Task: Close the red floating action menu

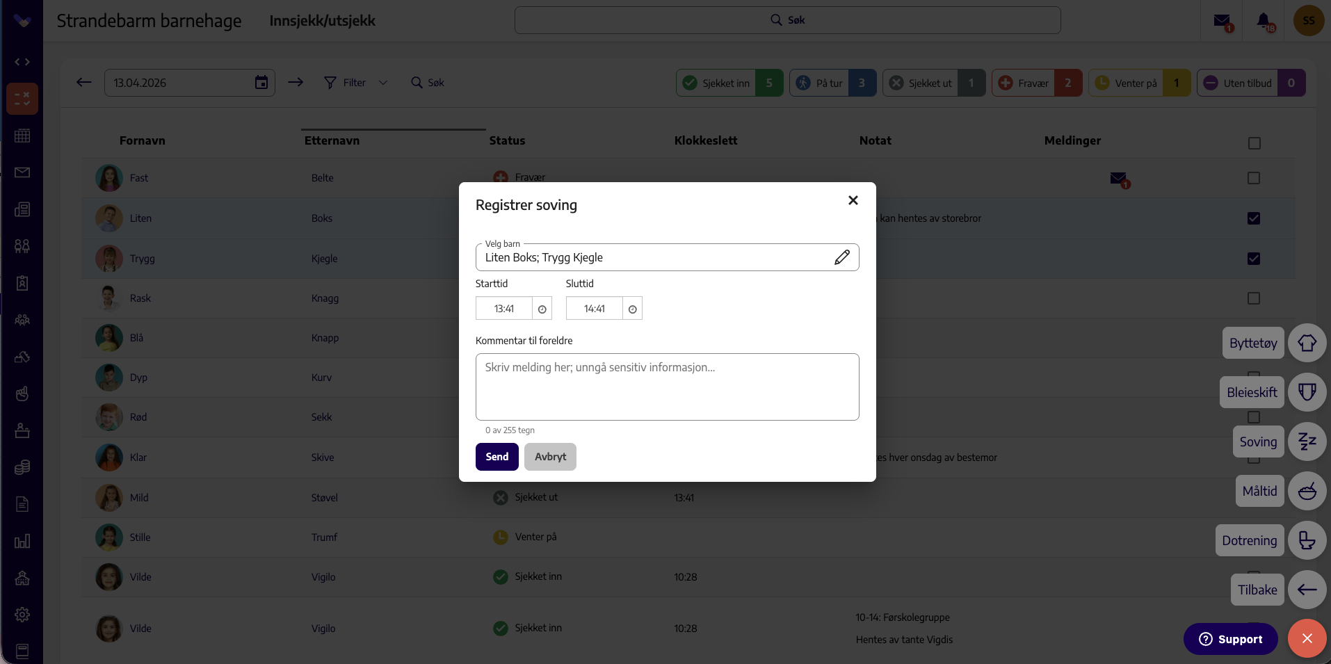Action: pos(1307,638)
